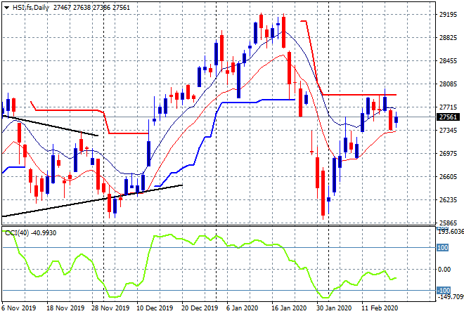Click the 18 Nov 2019 date label
Screen dimensions: 464x316
pyautogui.click(x=65, y=308)
